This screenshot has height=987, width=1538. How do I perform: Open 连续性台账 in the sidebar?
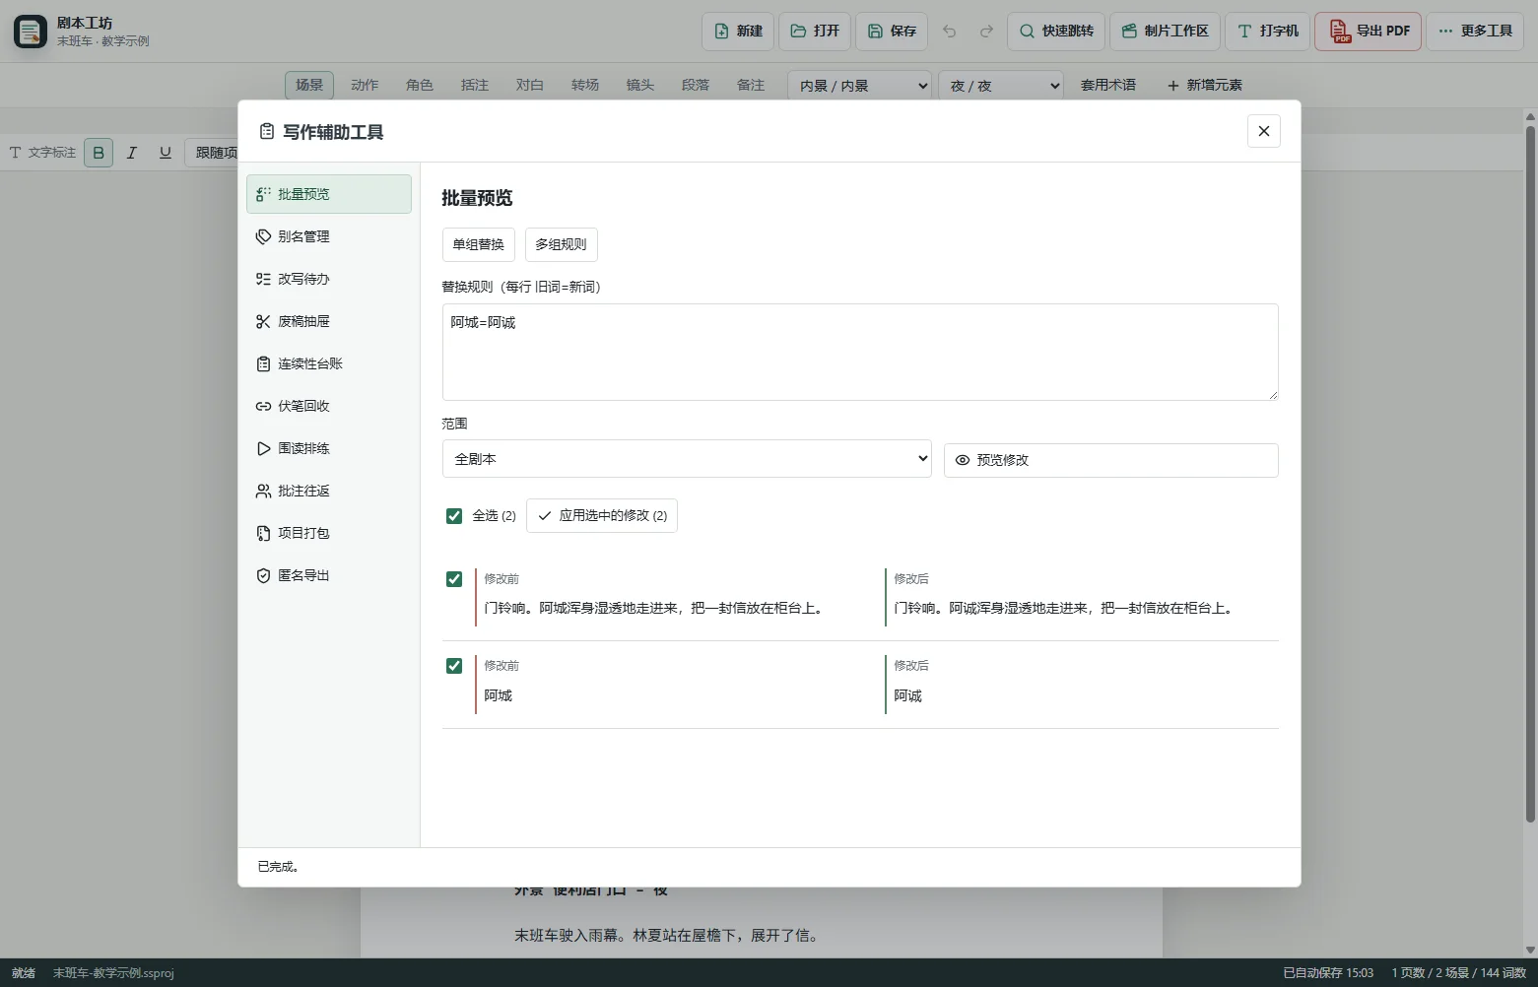point(329,363)
